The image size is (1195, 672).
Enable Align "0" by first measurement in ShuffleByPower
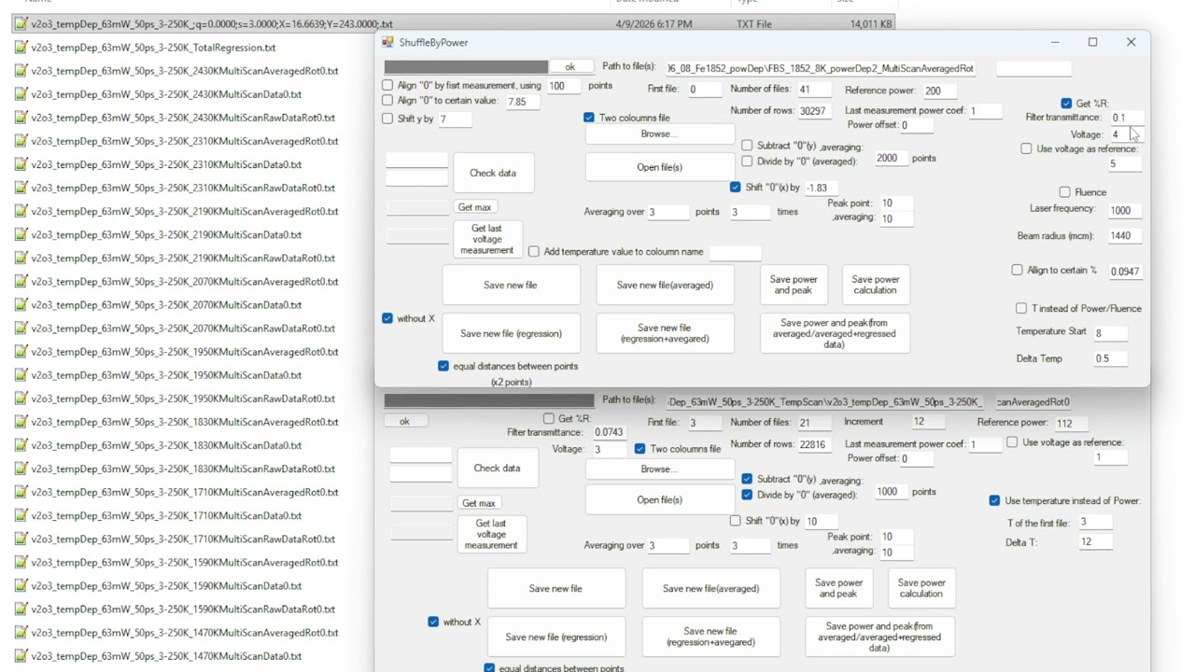point(387,85)
